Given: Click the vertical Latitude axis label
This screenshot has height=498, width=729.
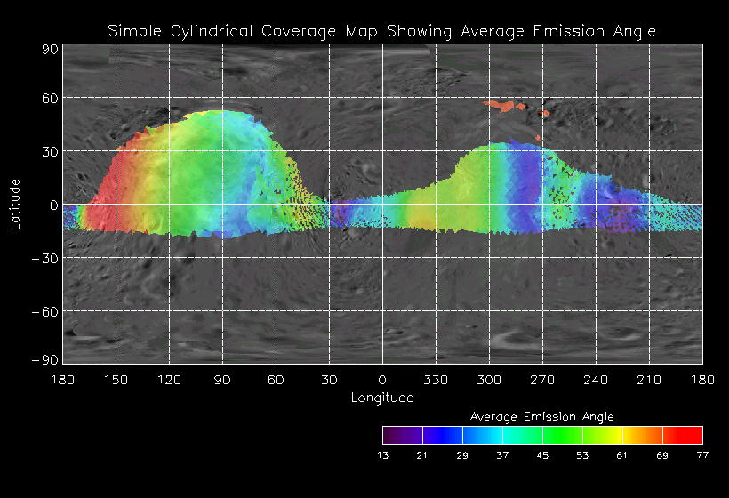Looking at the screenshot, I should pyautogui.click(x=14, y=204).
